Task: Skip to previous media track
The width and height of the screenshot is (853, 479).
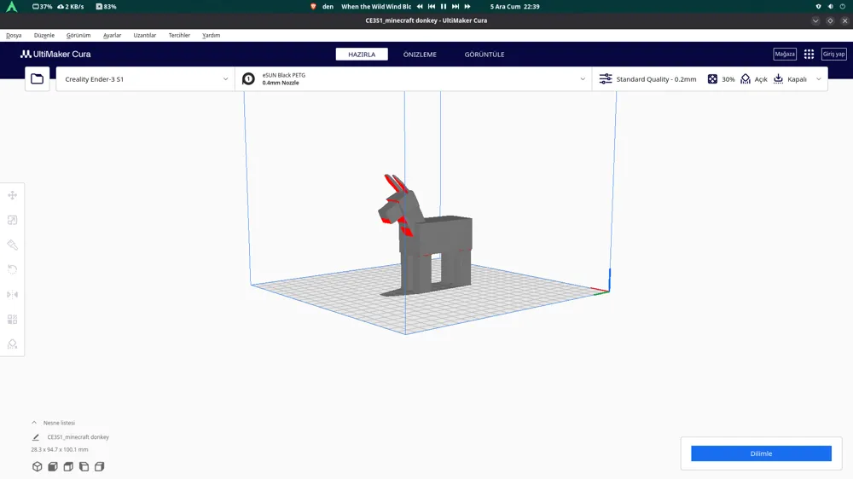Action: pos(432,7)
